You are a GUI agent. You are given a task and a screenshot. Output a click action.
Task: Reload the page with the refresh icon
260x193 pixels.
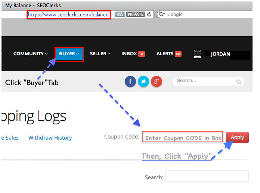(x=149, y=15)
